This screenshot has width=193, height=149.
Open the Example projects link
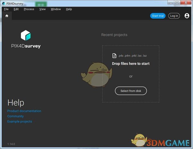tap(20, 121)
